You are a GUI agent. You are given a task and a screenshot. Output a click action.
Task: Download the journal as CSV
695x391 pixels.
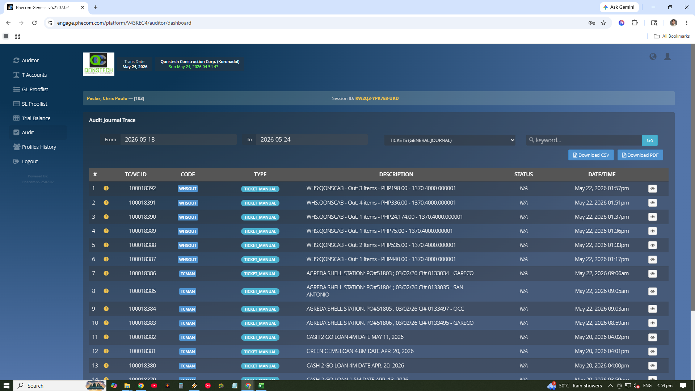(591, 155)
